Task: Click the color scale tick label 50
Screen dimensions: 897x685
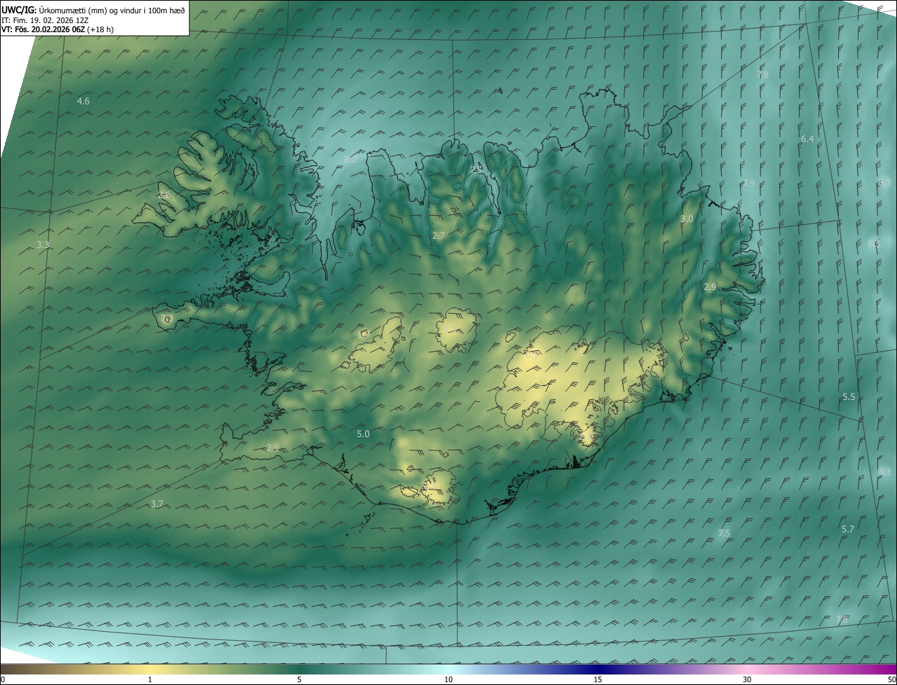Action: tap(891, 680)
